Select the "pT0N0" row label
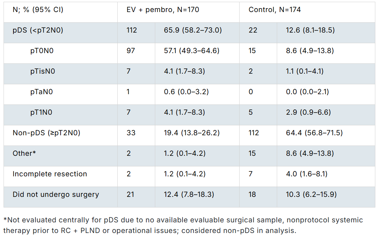Image resolution: width=381 pixels, height=239 pixels. (42, 51)
